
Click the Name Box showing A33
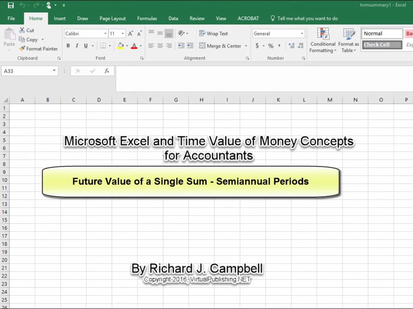coord(29,71)
